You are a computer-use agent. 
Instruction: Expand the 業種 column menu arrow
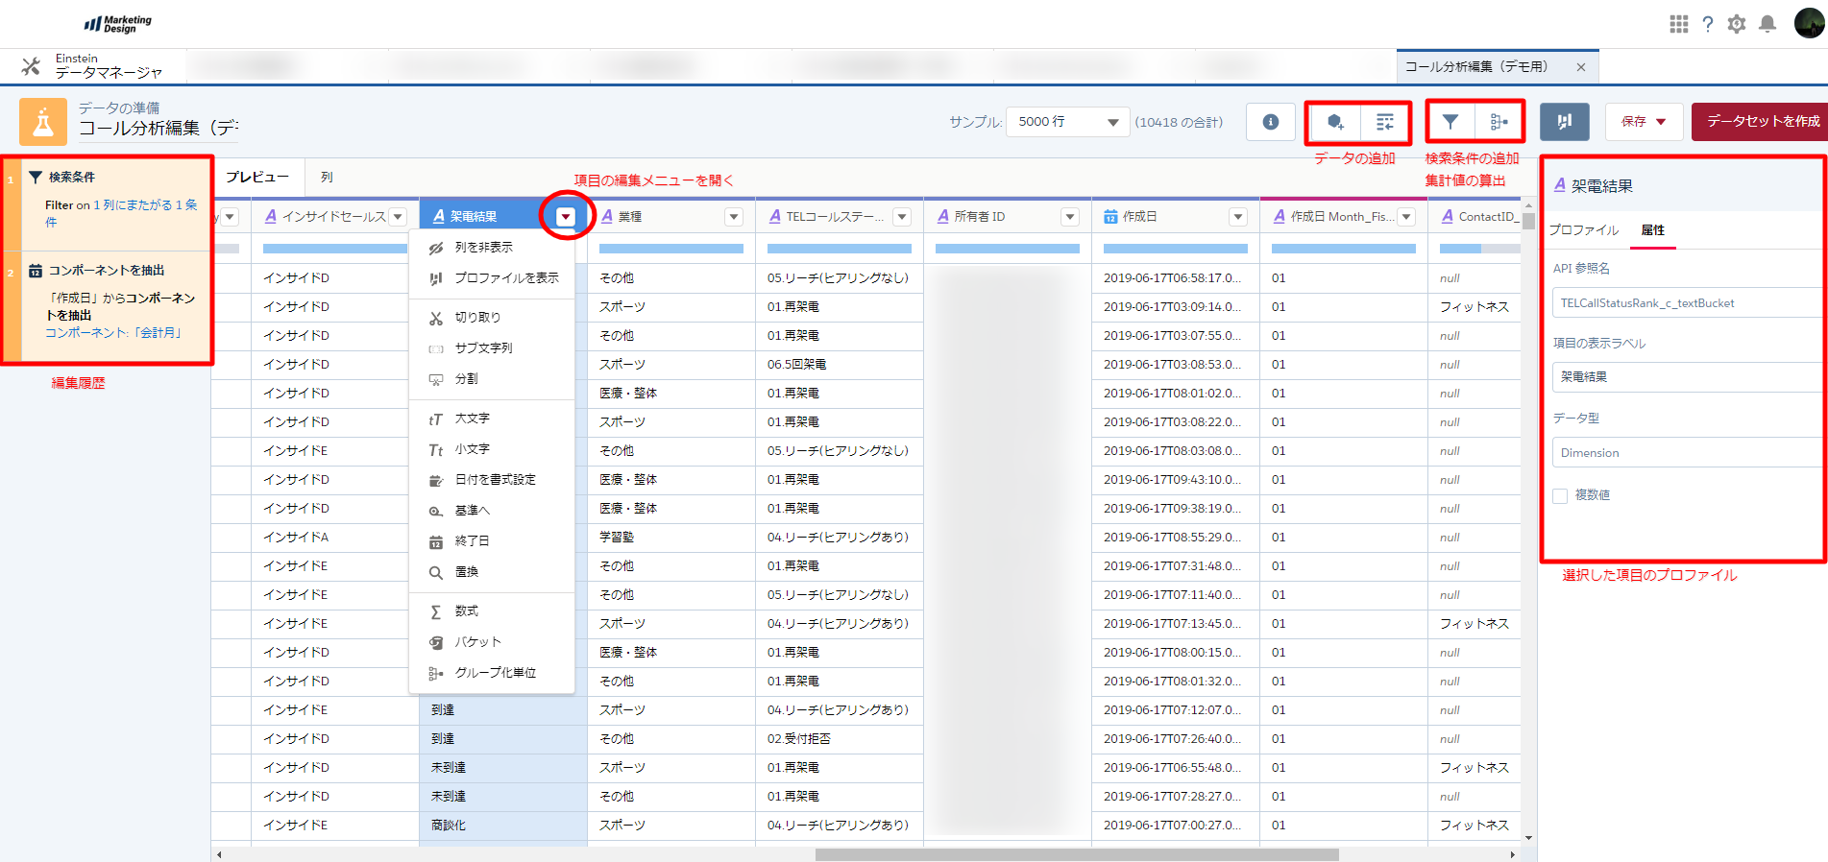click(734, 217)
